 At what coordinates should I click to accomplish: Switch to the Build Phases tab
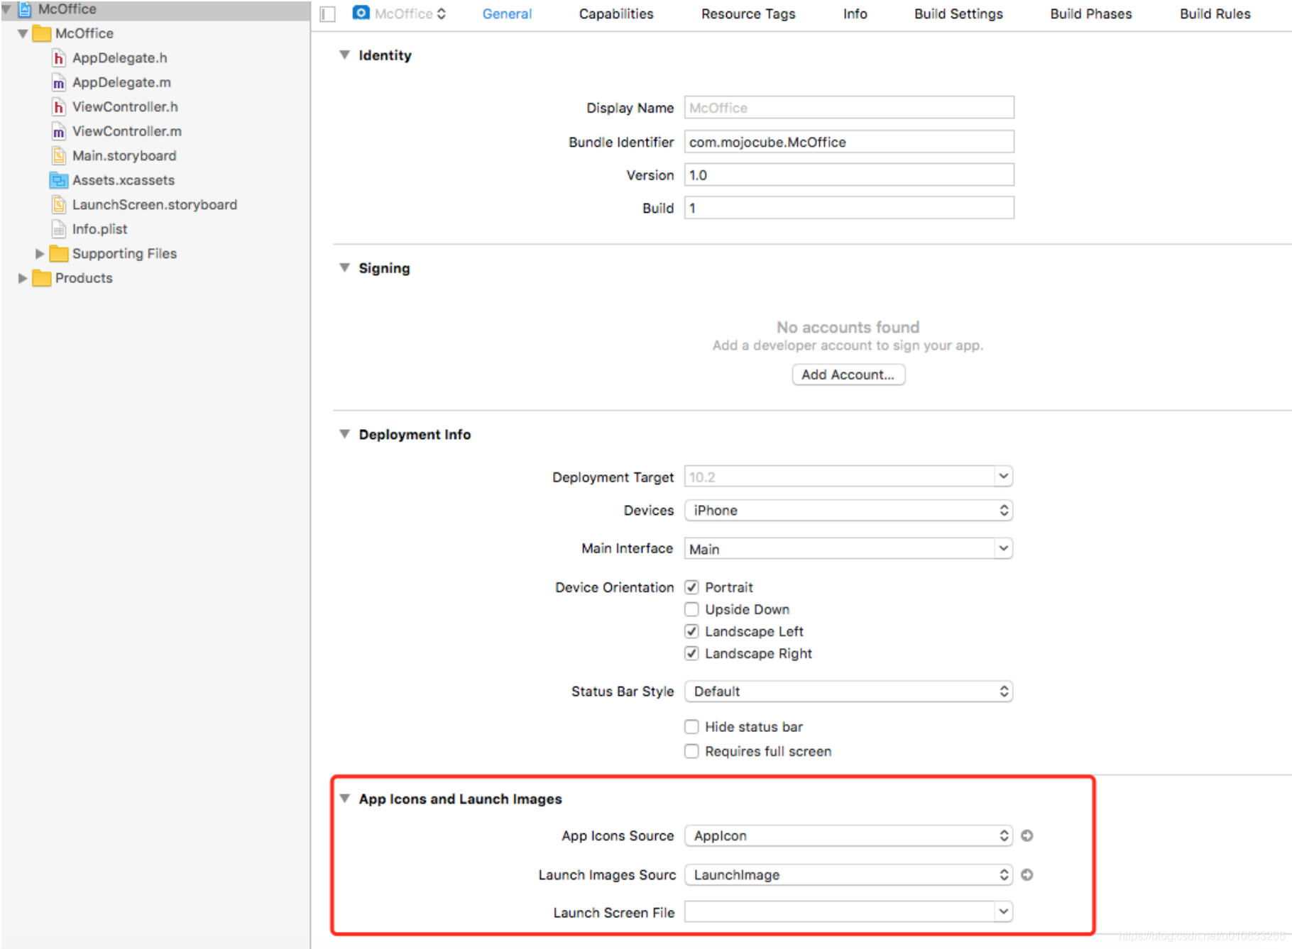click(1091, 14)
